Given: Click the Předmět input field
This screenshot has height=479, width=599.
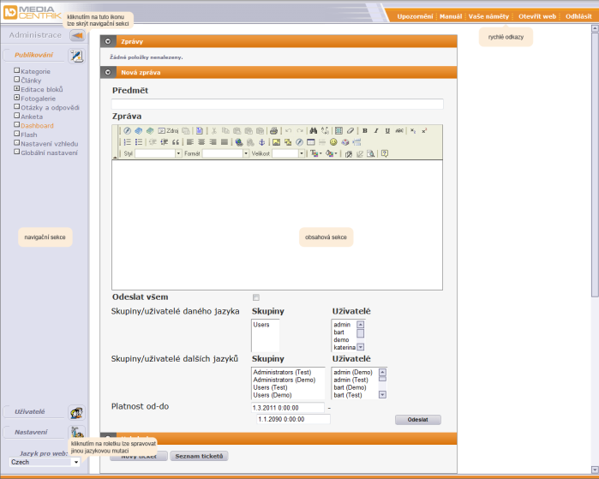Looking at the screenshot, I should coord(278,104).
